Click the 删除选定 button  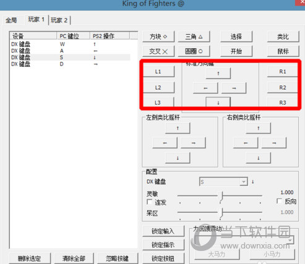coord(30,258)
